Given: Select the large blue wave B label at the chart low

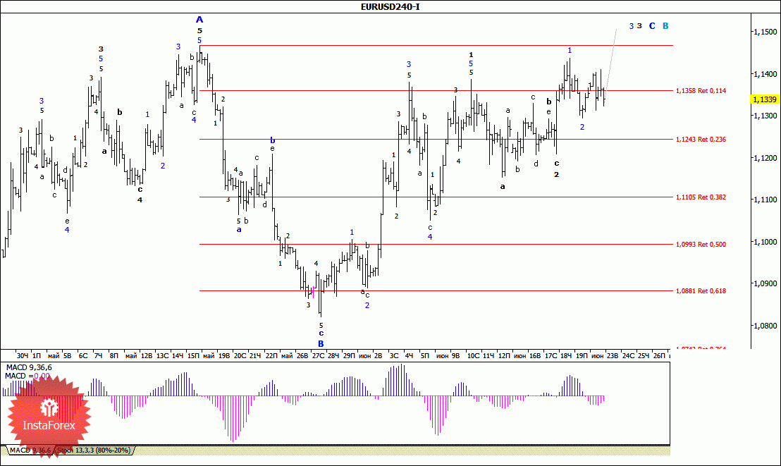Looking at the screenshot, I should point(321,344).
